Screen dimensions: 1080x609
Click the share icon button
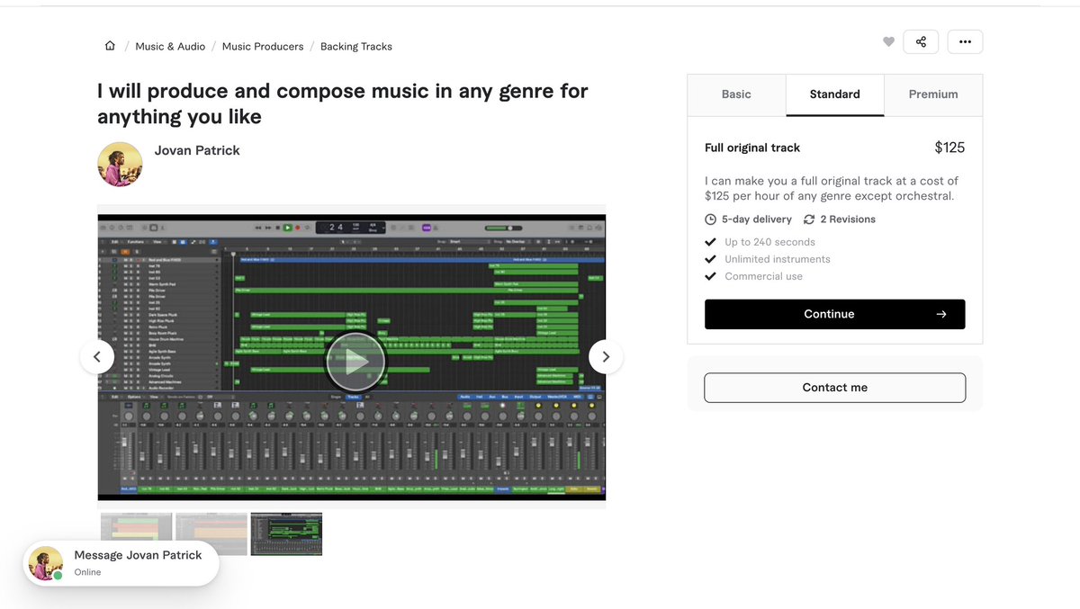point(921,41)
